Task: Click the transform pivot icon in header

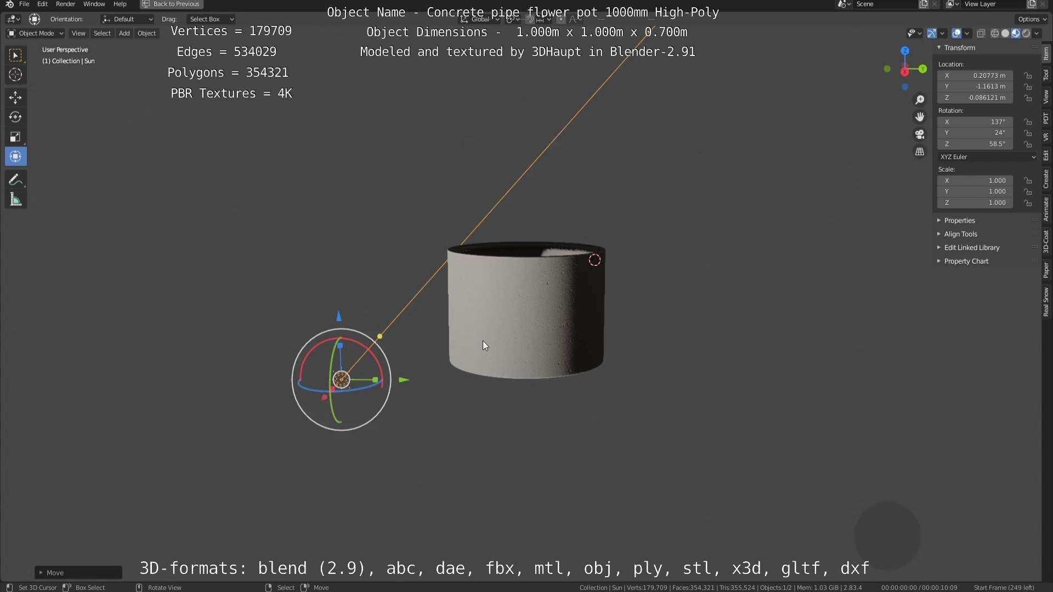Action: point(35,19)
